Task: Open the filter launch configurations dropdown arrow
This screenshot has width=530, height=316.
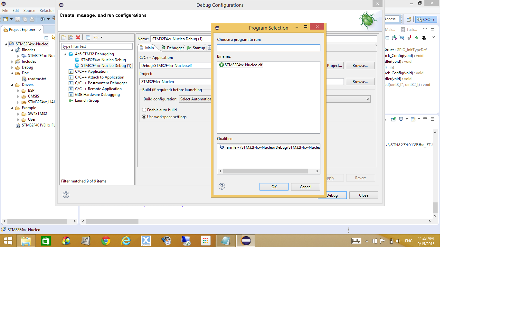Action: click(x=101, y=38)
